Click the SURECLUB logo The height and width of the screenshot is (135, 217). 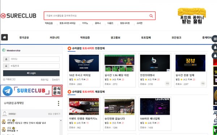[x=18, y=16]
